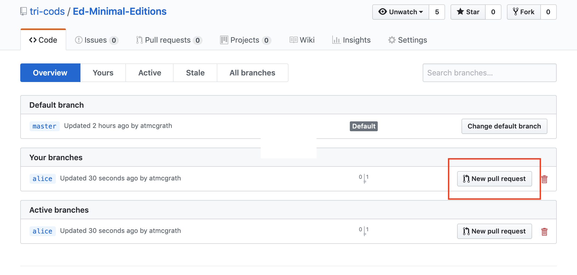This screenshot has height=275, width=577.
Task: Click the eye icon on the Unwatch button
Action: [x=383, y=12]
